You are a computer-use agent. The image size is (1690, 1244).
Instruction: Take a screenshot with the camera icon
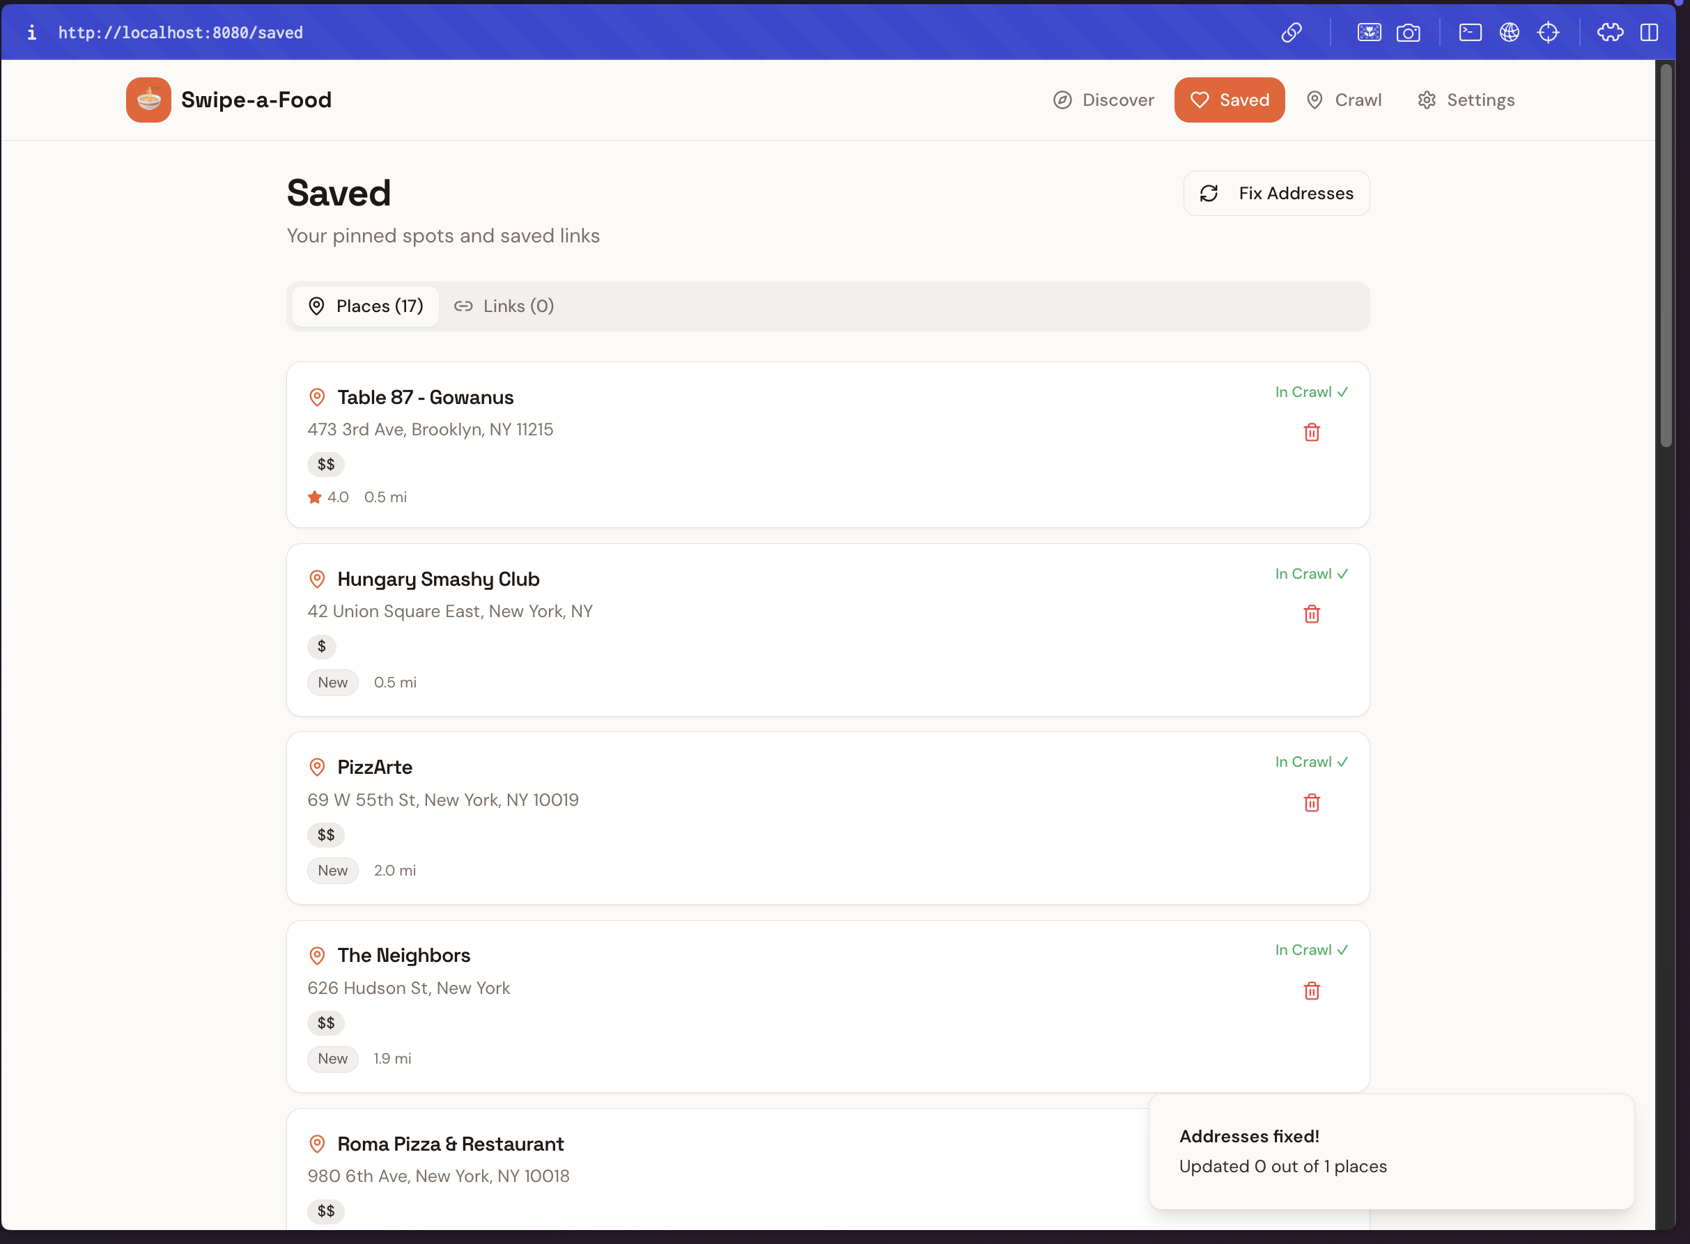click(x=1408, y=32)
